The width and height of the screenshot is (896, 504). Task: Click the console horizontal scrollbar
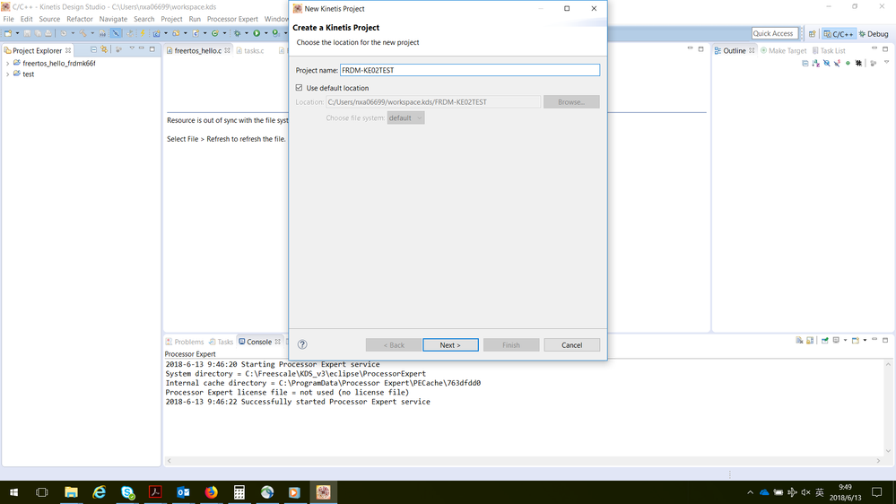(x=524, y=461)
